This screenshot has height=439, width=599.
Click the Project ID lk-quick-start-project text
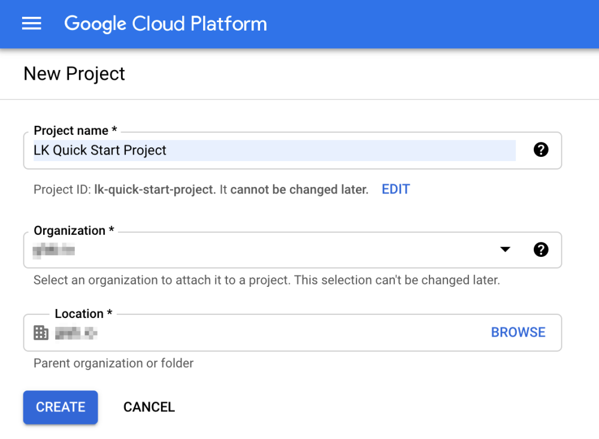155,189
